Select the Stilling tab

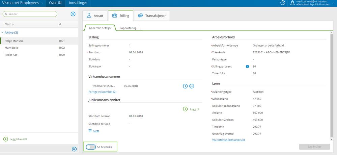(120, 16)
